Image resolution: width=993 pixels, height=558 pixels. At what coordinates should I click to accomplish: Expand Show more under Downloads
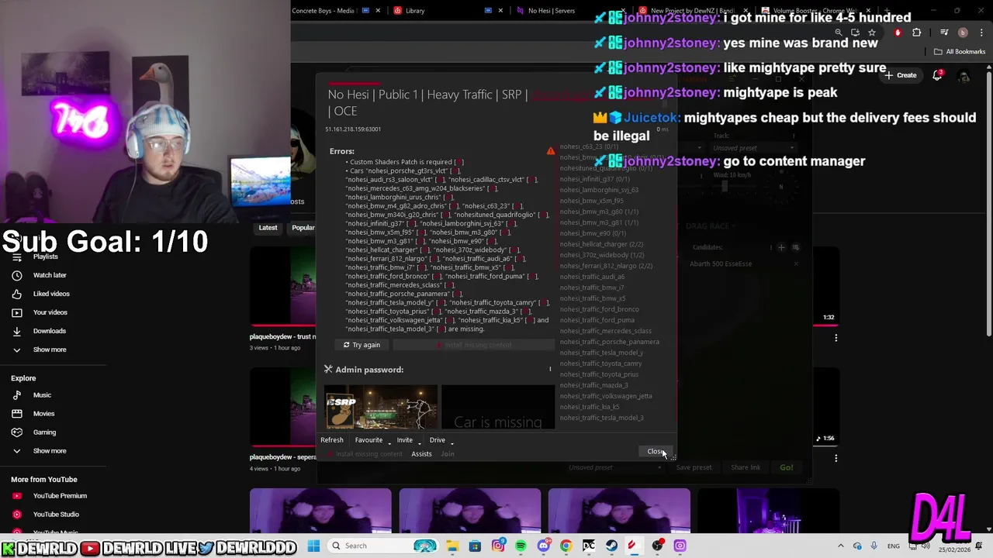tap(50, 350)
